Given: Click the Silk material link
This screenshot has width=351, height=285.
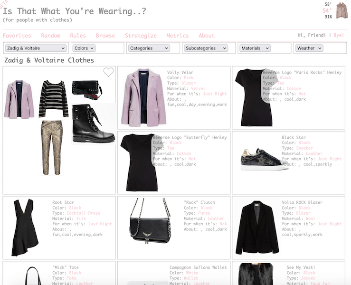Looking at the screenshot, I should 81,218.
